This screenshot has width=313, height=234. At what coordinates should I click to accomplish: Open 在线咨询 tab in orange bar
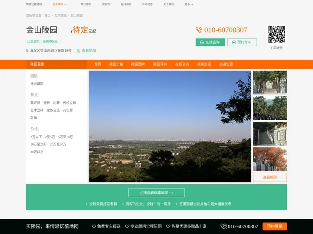point(182,64)
